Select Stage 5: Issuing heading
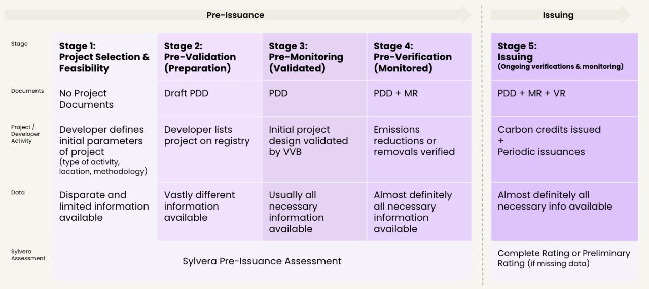Screen dimensions: 649x289 click(x=560, y=56)
